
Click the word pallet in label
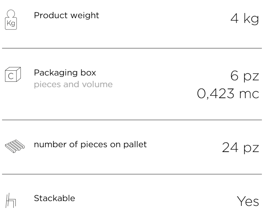pos(135,144)
